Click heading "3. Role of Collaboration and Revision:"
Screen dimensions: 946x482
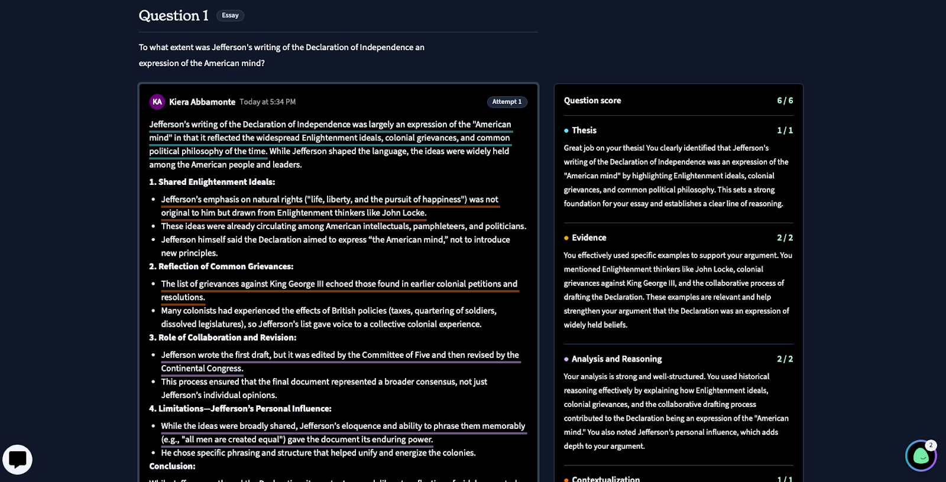[223, 337]
